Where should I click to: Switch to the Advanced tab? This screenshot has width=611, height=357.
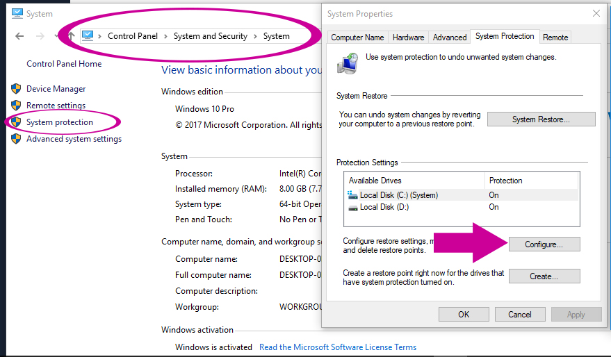(x=450, y=38)
